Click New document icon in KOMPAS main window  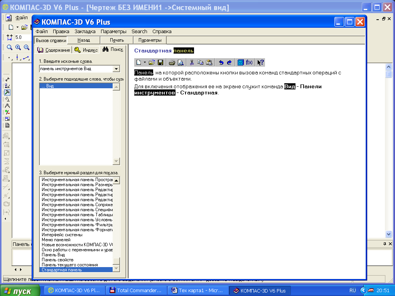click(11, 27)
